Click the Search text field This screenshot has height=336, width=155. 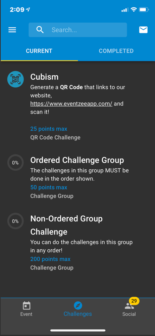click(x=78, y=30)
